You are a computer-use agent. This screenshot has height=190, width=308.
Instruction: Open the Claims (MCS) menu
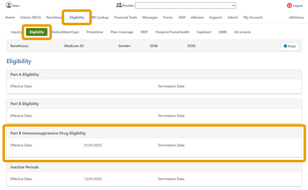point(31,17)
